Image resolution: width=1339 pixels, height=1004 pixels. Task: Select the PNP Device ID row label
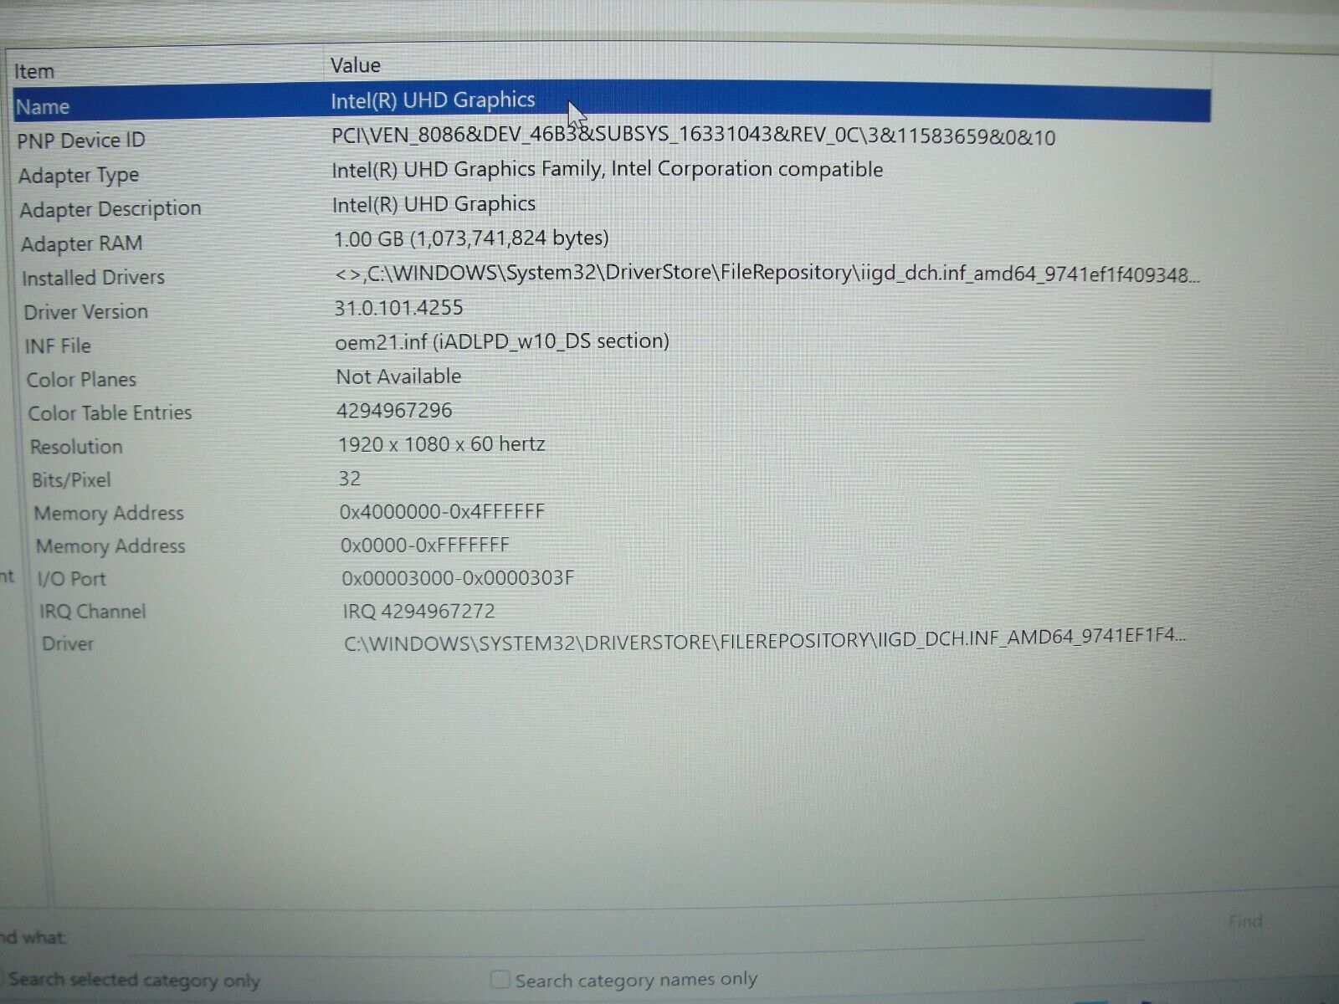(81, 141)
